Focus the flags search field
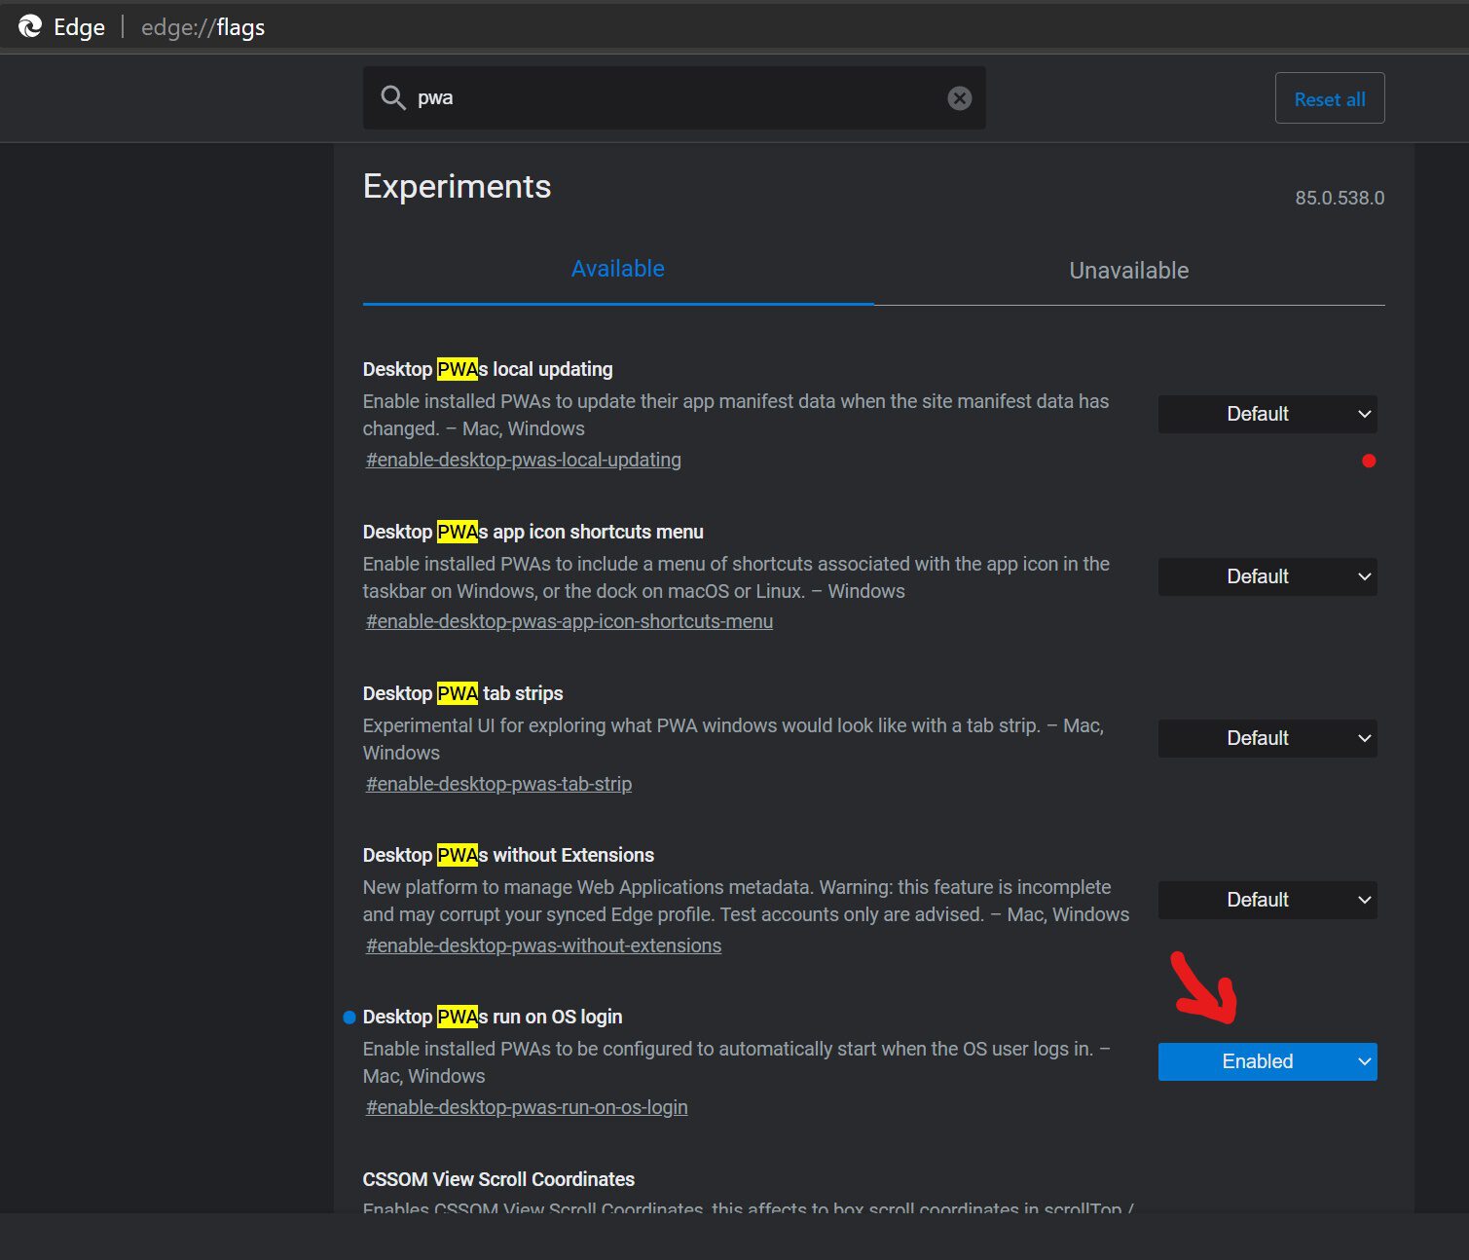1469x1260 pixels. 674,97
